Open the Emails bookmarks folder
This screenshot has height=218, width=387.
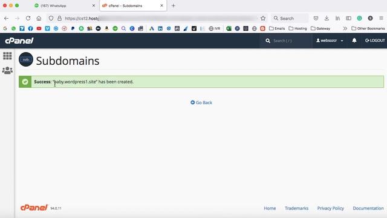(x=277, y=28)
